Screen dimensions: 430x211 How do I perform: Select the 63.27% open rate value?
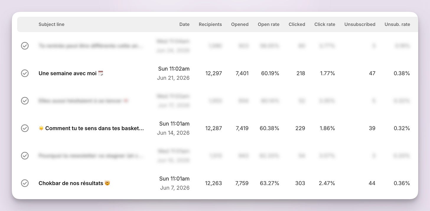(269, 183)
